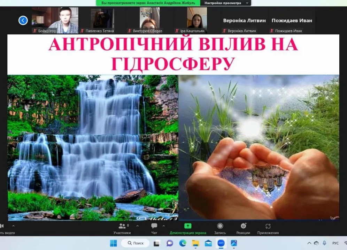Open the Zoom chat icon

pyautogui.click(x=154, y=226)
